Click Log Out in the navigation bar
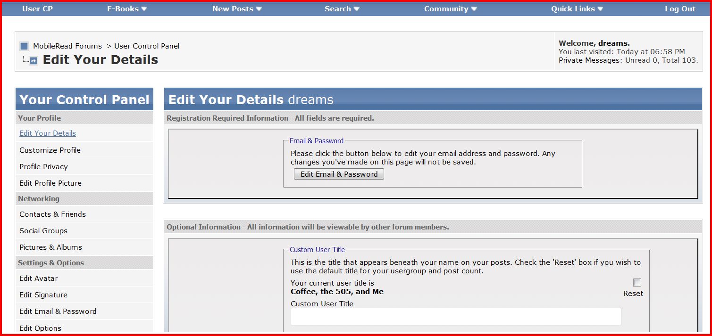The width and height of the screenshot is (712, 336). pos(680,9)
